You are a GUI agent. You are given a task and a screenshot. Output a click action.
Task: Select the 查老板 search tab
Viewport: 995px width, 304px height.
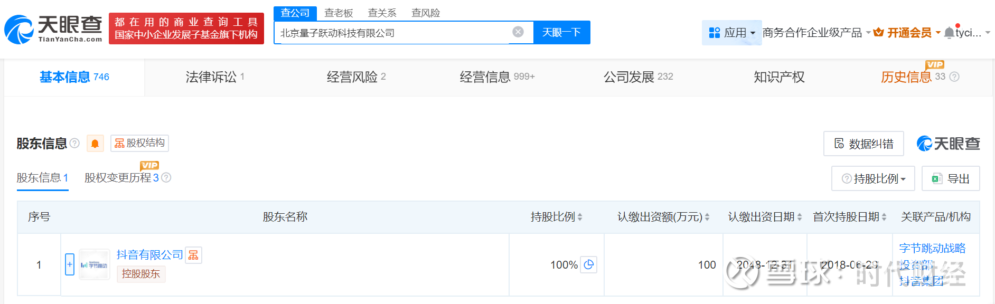339,13
